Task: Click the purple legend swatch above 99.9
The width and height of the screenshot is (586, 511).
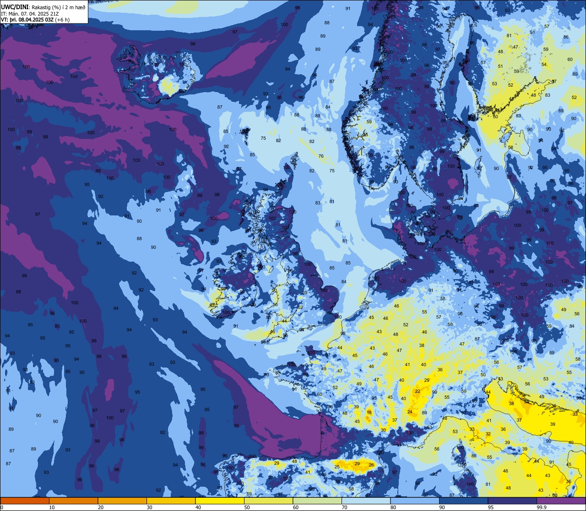Action: pos(561,500)
